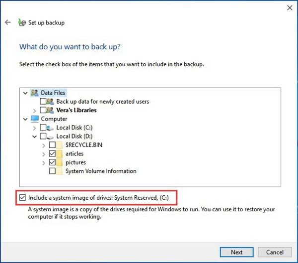The width and height of the screenshot is (298, 263).
Task: Select the Local Disk (D:) label
Action: click(x=74, y=136)
